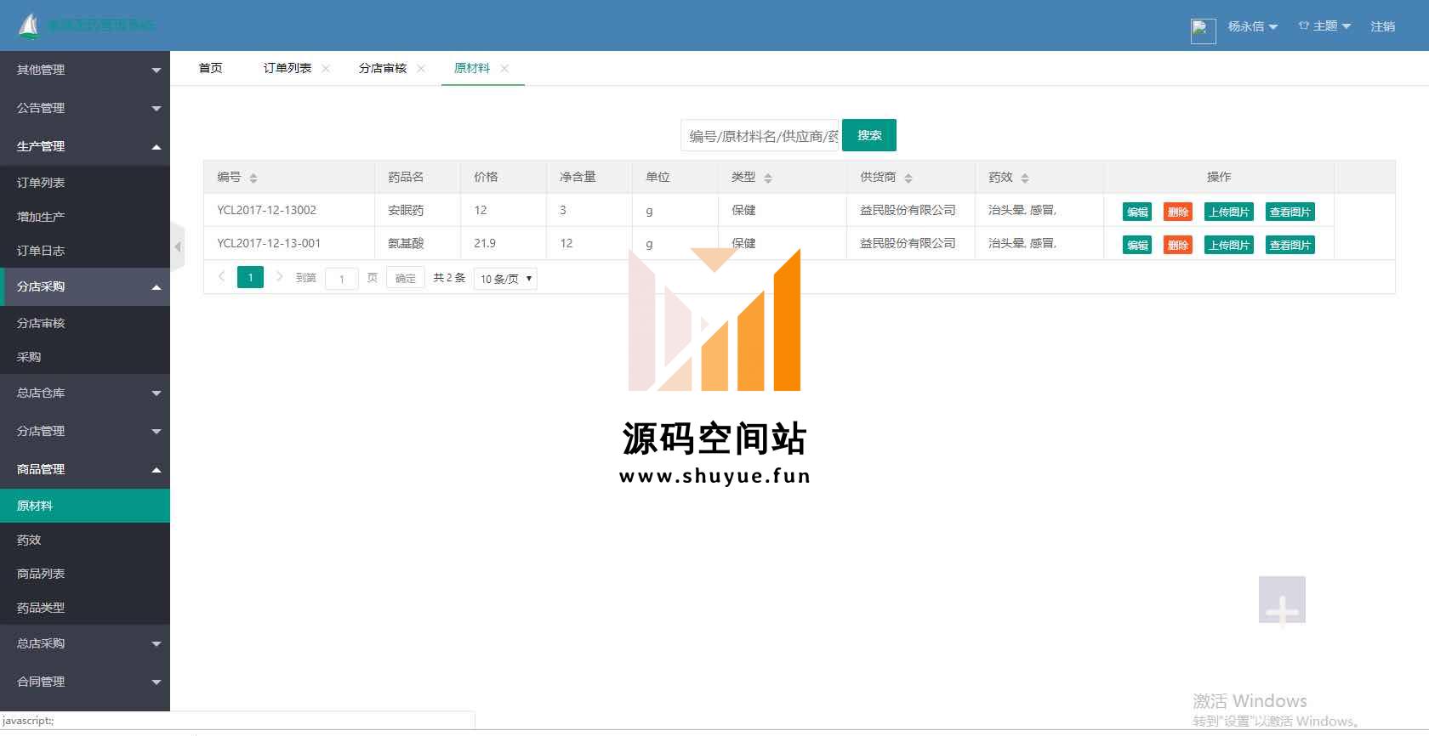Switch to the 订单列表 tab
1429x736 pixels.
287,68
